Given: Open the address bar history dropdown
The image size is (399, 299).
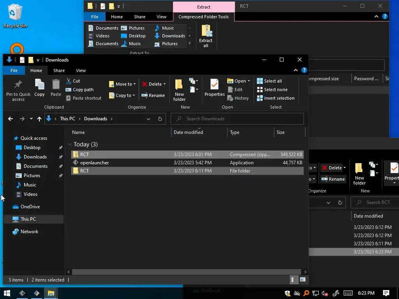Looking at the screenshot, I should coord(148,119).
